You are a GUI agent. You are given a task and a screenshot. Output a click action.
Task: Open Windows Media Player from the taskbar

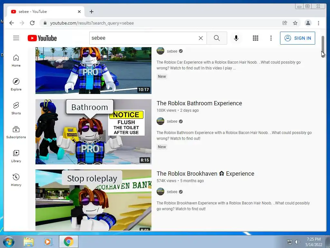(48, 242)
